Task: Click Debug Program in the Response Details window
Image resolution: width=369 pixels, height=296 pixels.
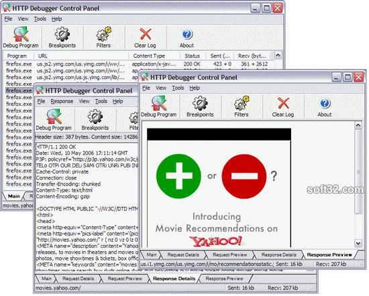Action: pyautogui.click(x=54, y=120)
